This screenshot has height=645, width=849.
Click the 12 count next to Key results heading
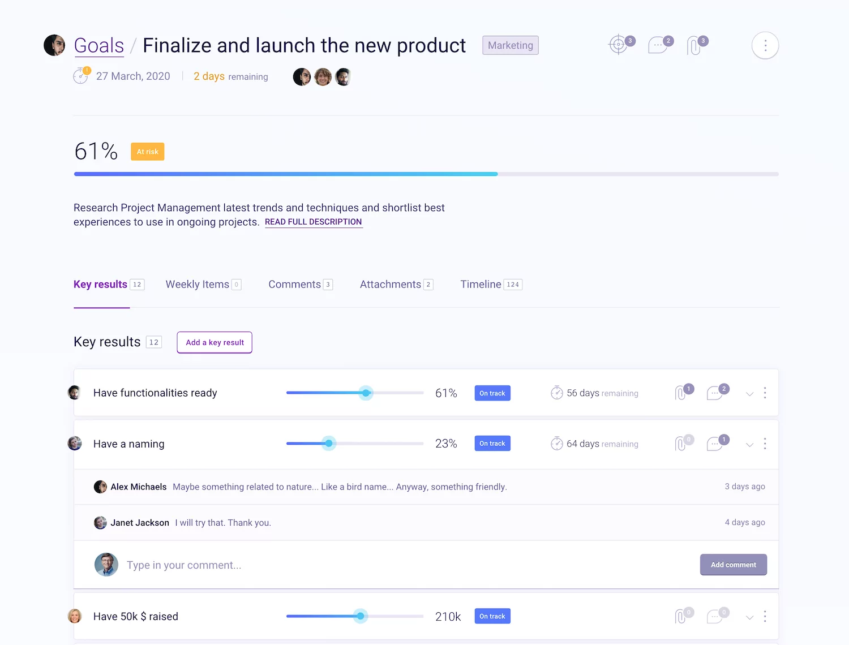(x=154, y=342)
